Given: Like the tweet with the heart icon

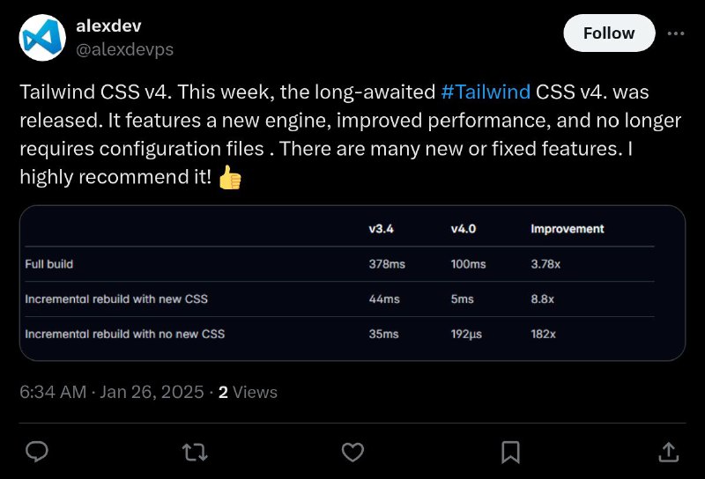Looking at the screenshot, I should (x=353, y=453).
